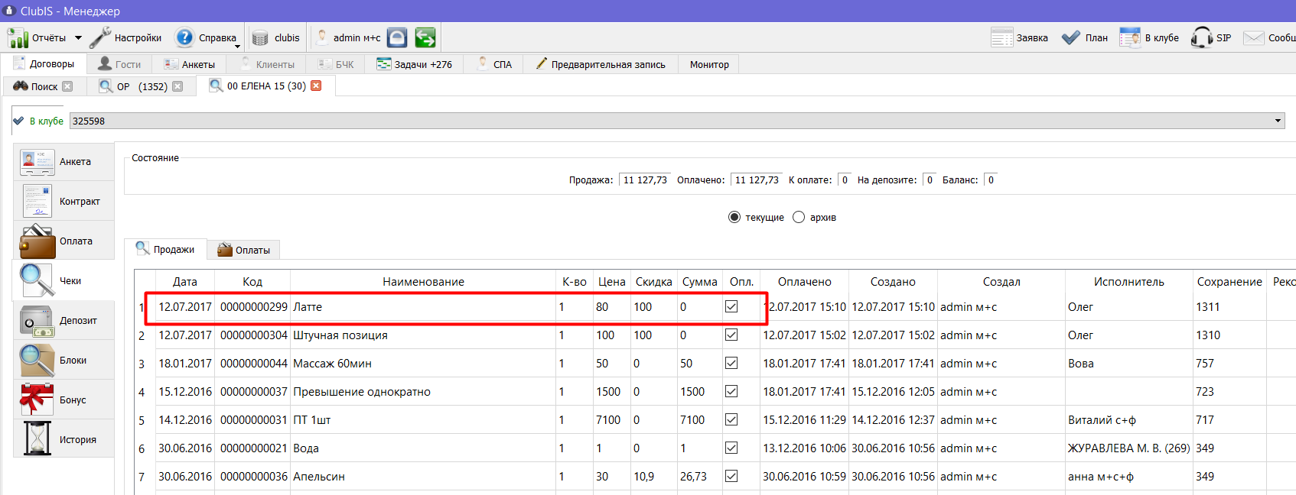
Task: Click the Настройки toolbar button
Action: tap(125, 37)
